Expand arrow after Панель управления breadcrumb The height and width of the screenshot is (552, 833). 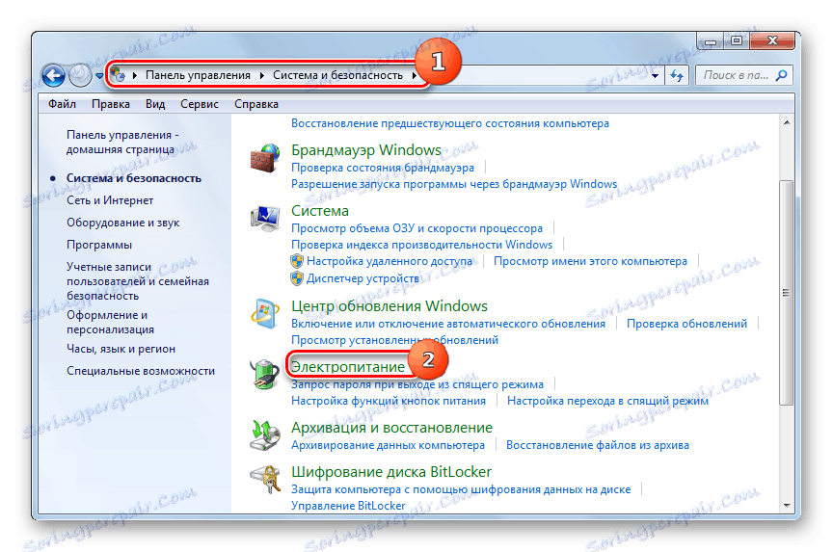point(262,75)
